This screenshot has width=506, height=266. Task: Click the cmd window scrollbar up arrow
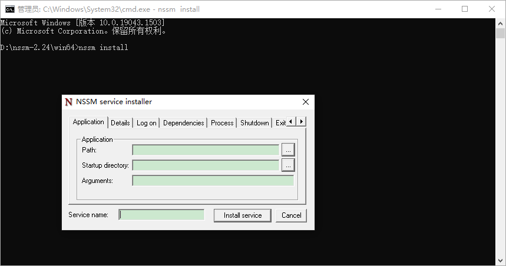(x=501, y=23)
